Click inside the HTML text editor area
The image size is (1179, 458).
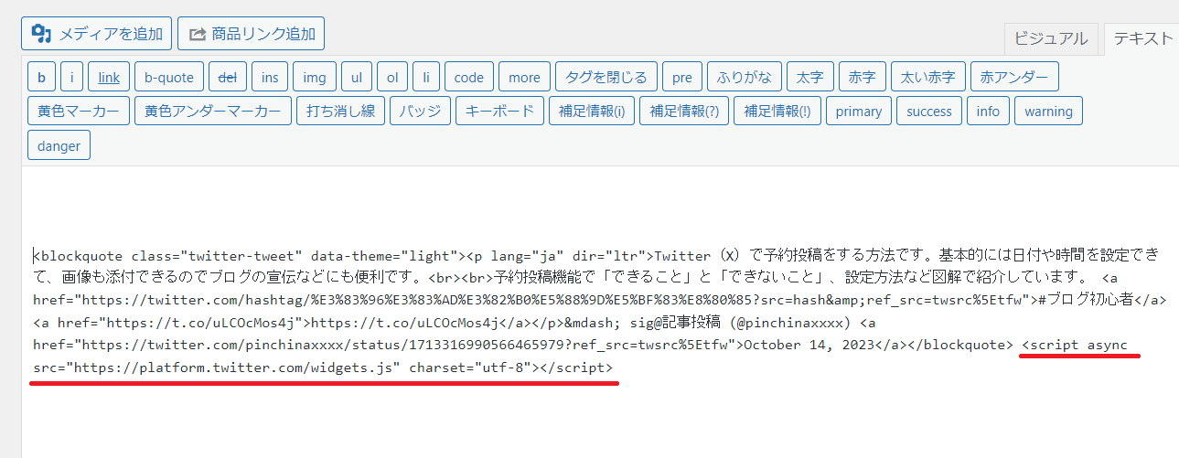(600, 312)
